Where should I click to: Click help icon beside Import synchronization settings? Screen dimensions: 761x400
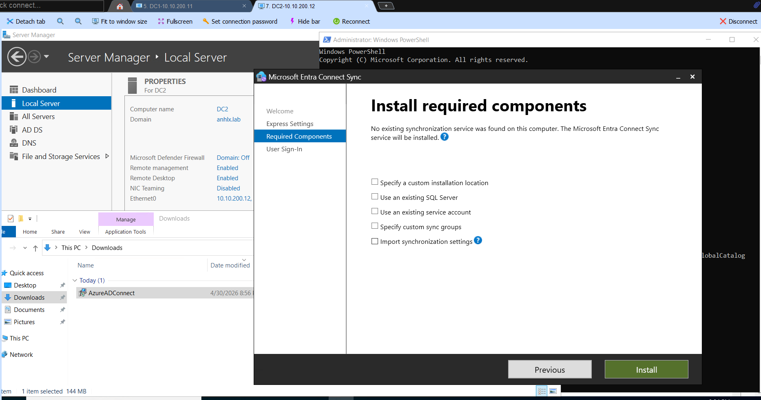pyautogui.click(x=478, y=241)
